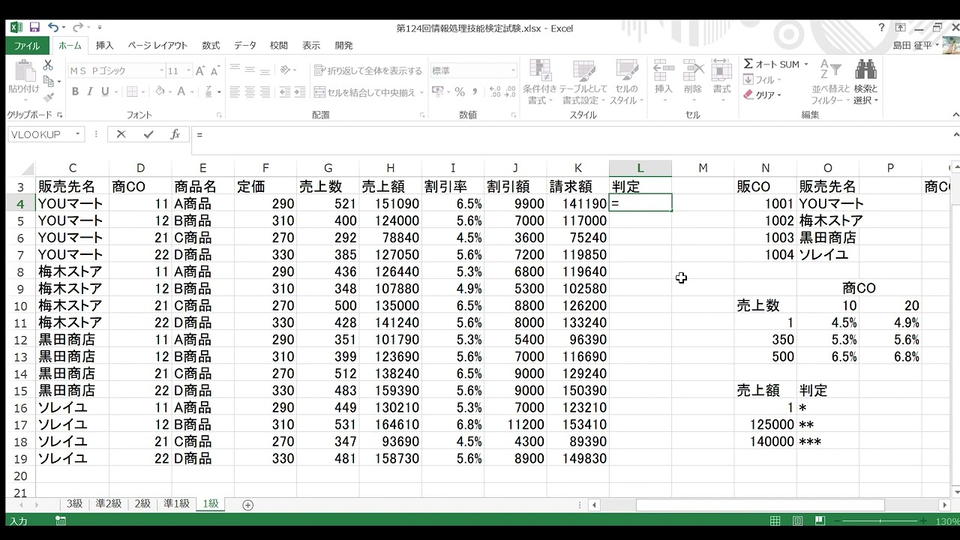Switch to the Insert (挿入) ribbon tab
Viewport: 960px width, 540px height.
tap(105, 46)
